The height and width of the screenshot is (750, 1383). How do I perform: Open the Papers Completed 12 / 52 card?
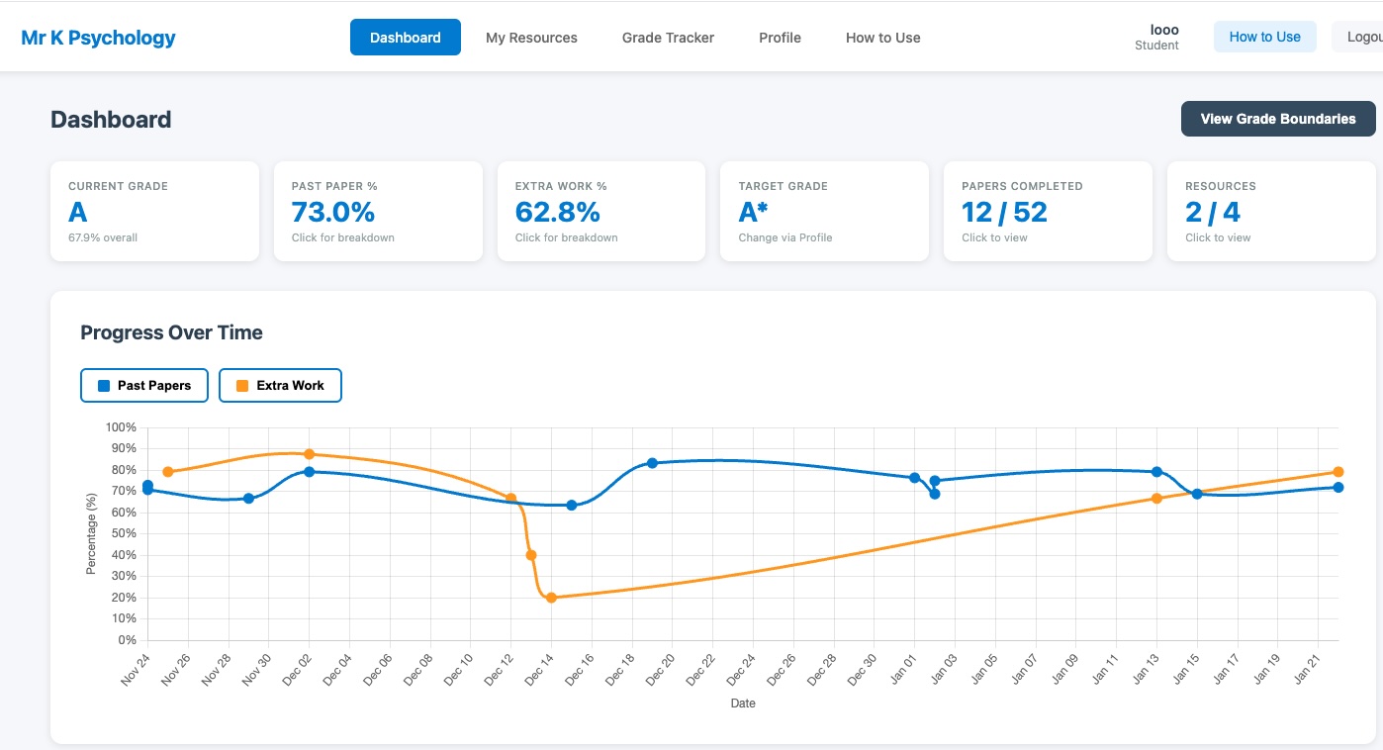coord(1048,212)
